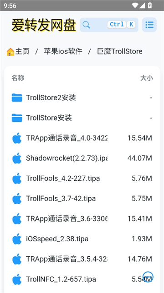Open the 爱转发网盘 site title
Screen dimensions: 164x293
pyautogui.click(x=44, y=25)
